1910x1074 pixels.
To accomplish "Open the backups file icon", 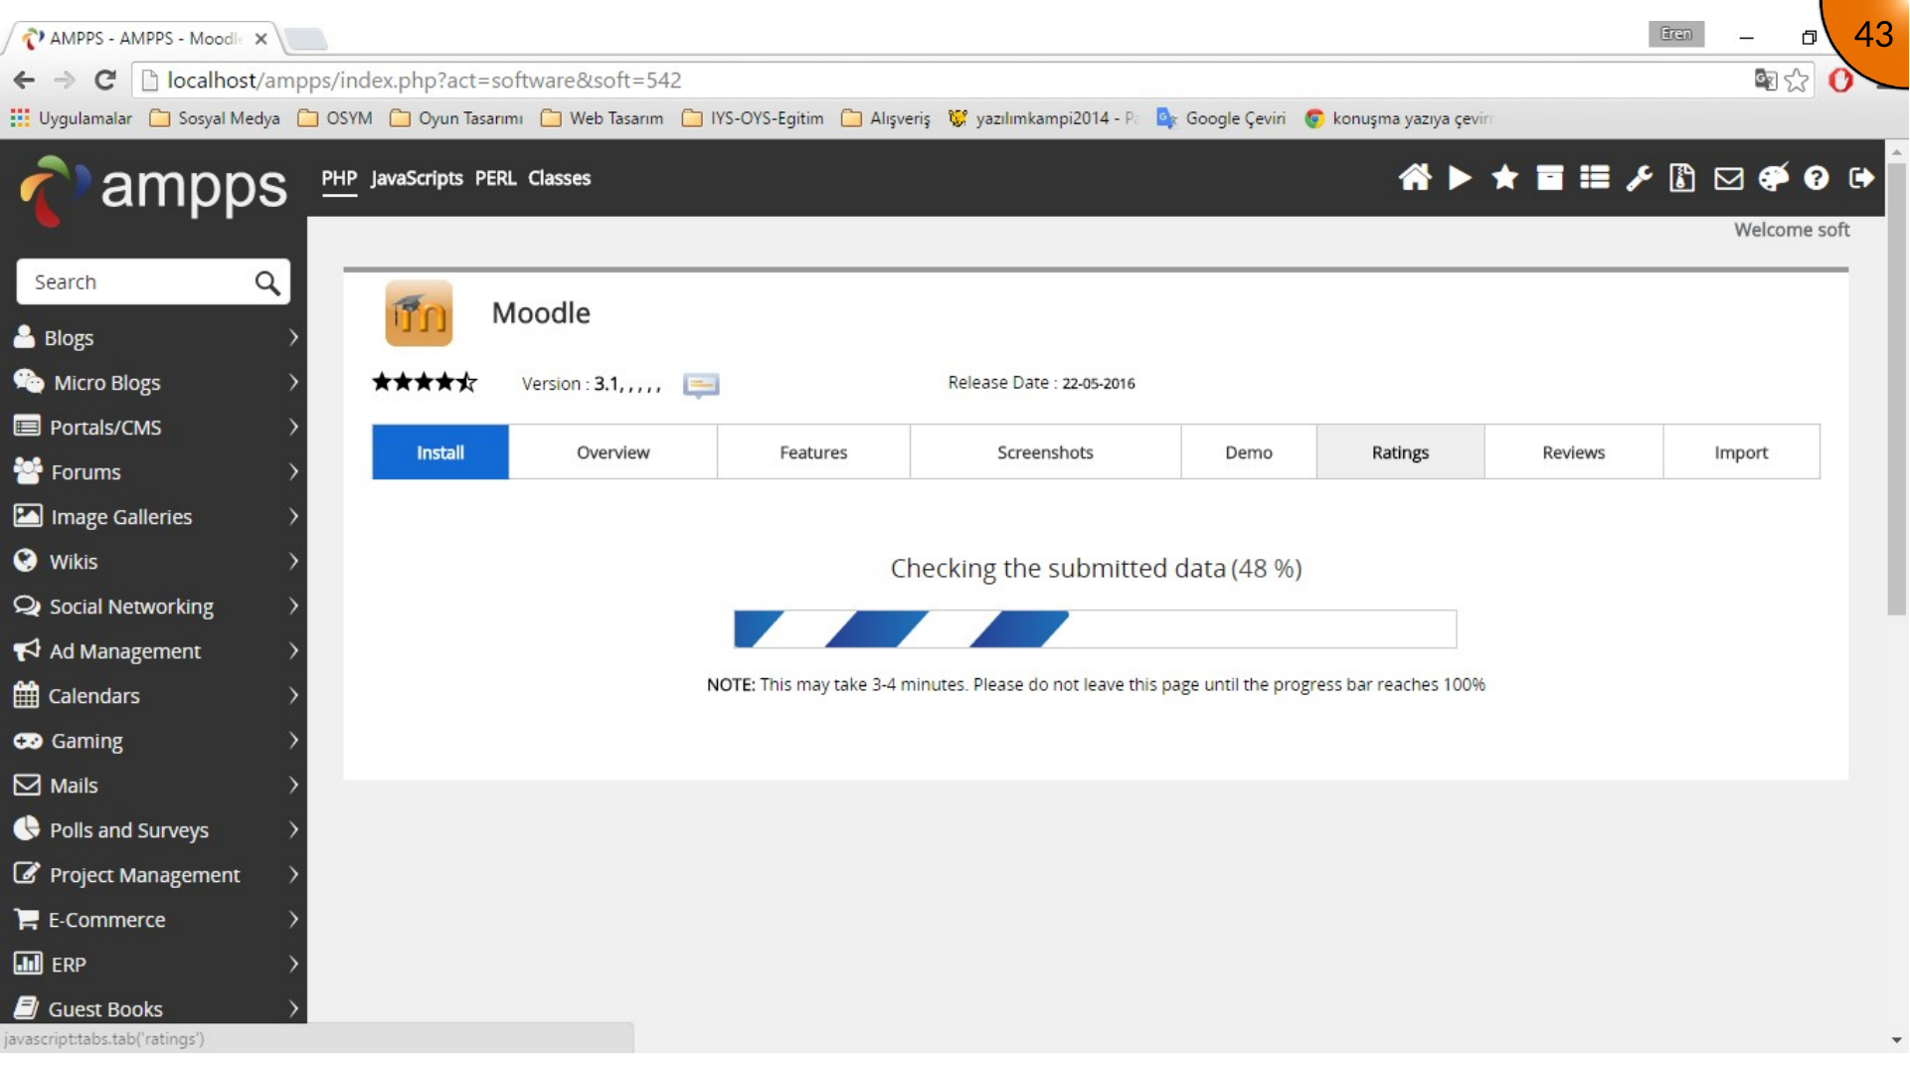I will coord(1682,178).
